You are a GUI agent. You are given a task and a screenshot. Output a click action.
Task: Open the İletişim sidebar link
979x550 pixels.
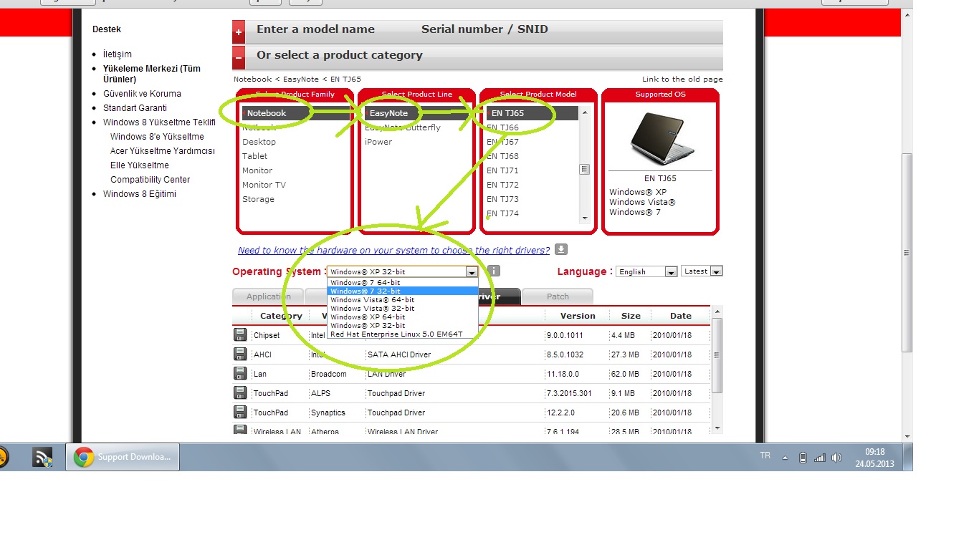click(x=118, y=54)
